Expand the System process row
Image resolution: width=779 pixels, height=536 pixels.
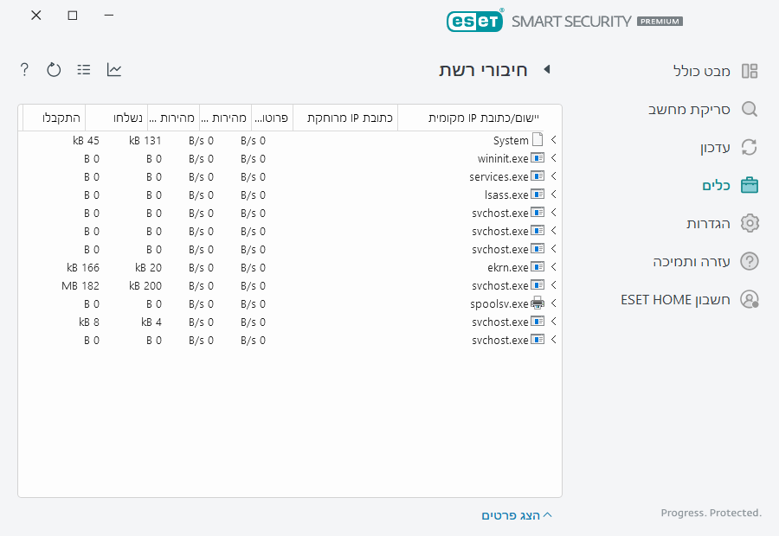tap(553, 140)
